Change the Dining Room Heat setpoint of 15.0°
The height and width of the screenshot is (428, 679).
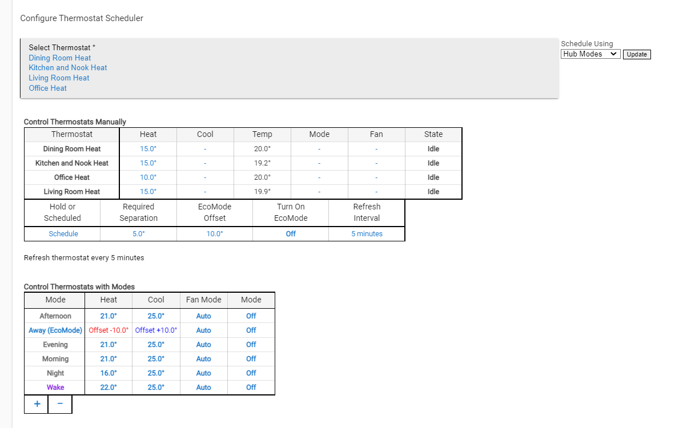148,148
